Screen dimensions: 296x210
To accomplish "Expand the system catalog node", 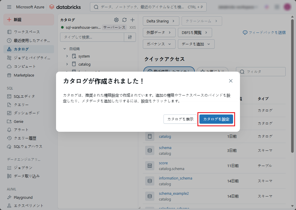I will point(67,56).
